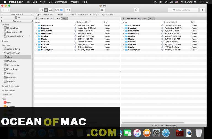The height and width of the screenshot is (139, 212).
Task: Click Users in right pane path bar
Action: coord(145,18)
